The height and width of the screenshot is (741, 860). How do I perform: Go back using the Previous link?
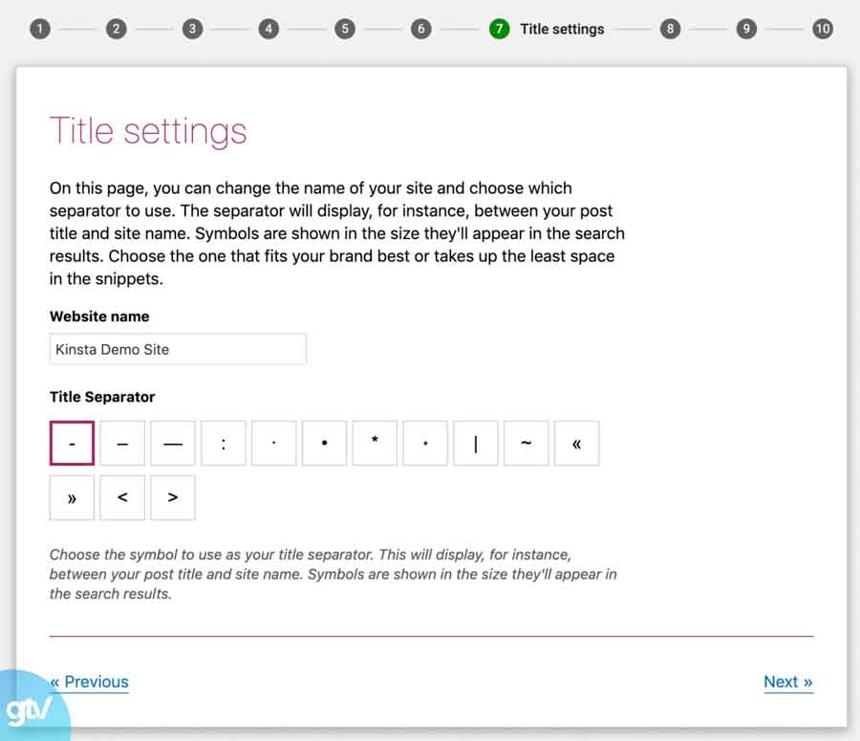click(89, 682)
